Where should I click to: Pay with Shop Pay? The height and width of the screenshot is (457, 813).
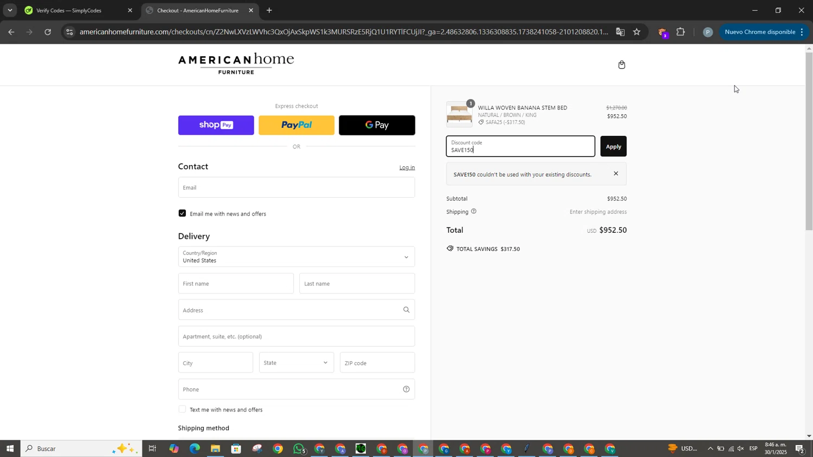[216, 125]
